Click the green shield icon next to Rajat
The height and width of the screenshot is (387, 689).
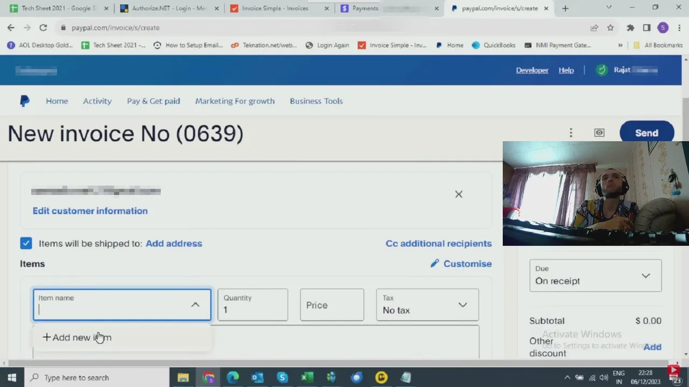click(602, 70)
